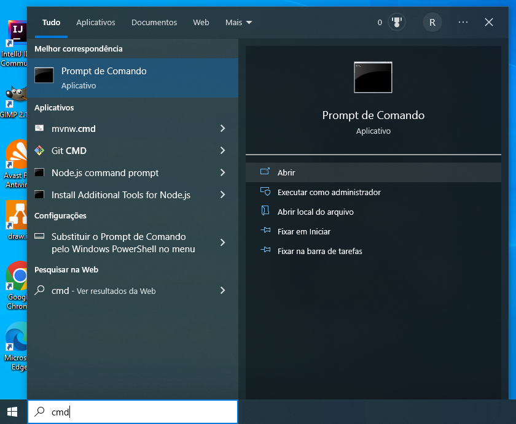Expand the mvnw.cmd result chevron
This screenshot has height=424, width=516.
click(222, 128)
